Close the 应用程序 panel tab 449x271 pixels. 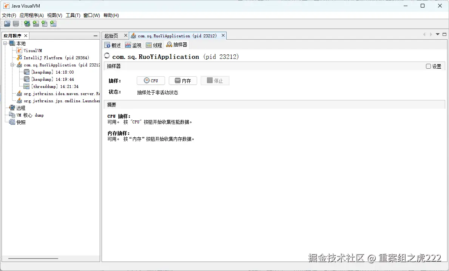[x=25, y=36]
